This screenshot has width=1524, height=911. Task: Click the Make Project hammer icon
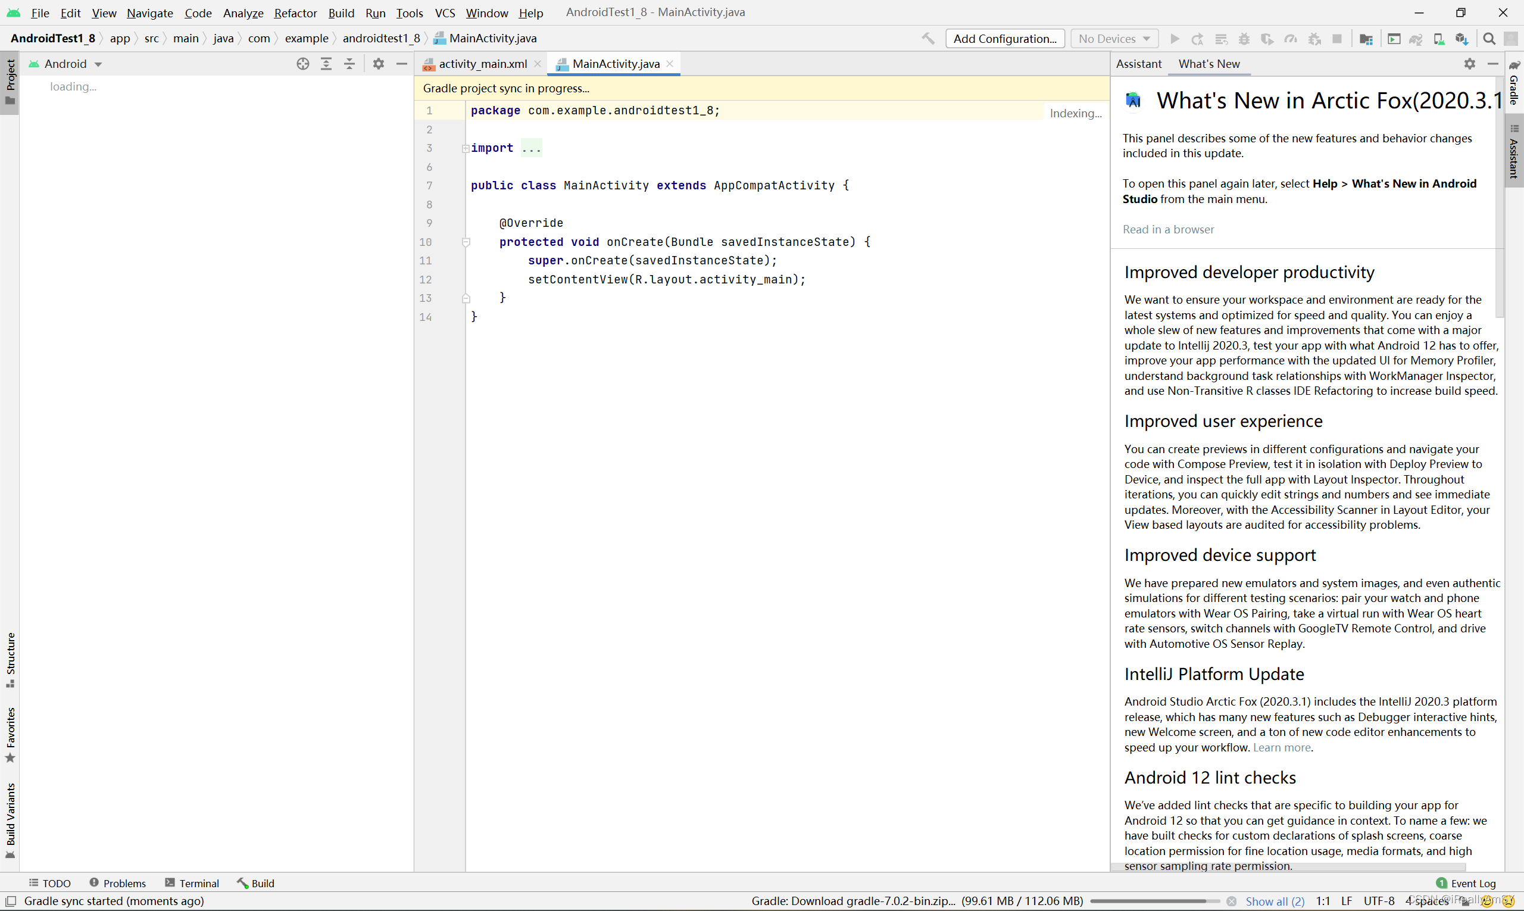point(928,39)
